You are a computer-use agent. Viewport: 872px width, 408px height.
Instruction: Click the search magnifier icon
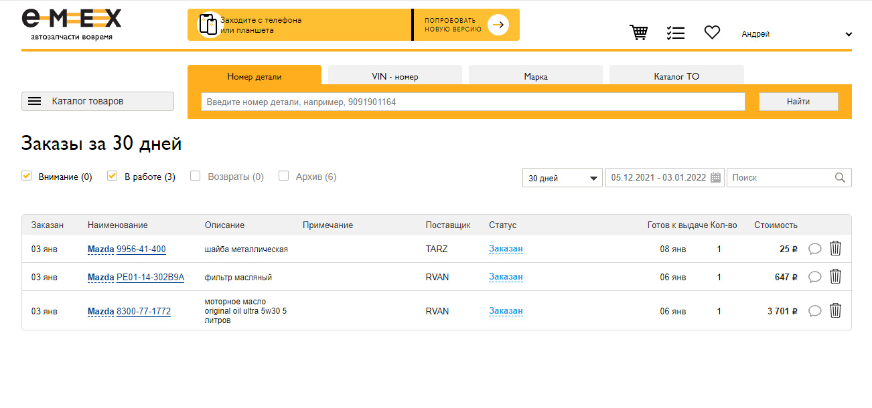click(840, 178)
